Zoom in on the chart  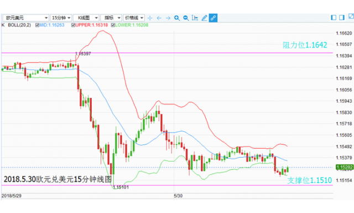coord(177,18)
